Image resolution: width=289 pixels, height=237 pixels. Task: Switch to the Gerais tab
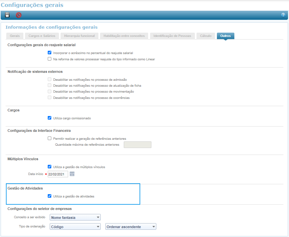(15, 36)
